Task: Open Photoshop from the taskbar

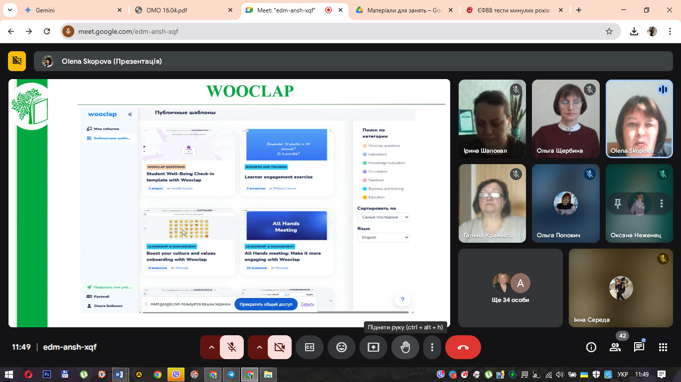Action: 47,375
